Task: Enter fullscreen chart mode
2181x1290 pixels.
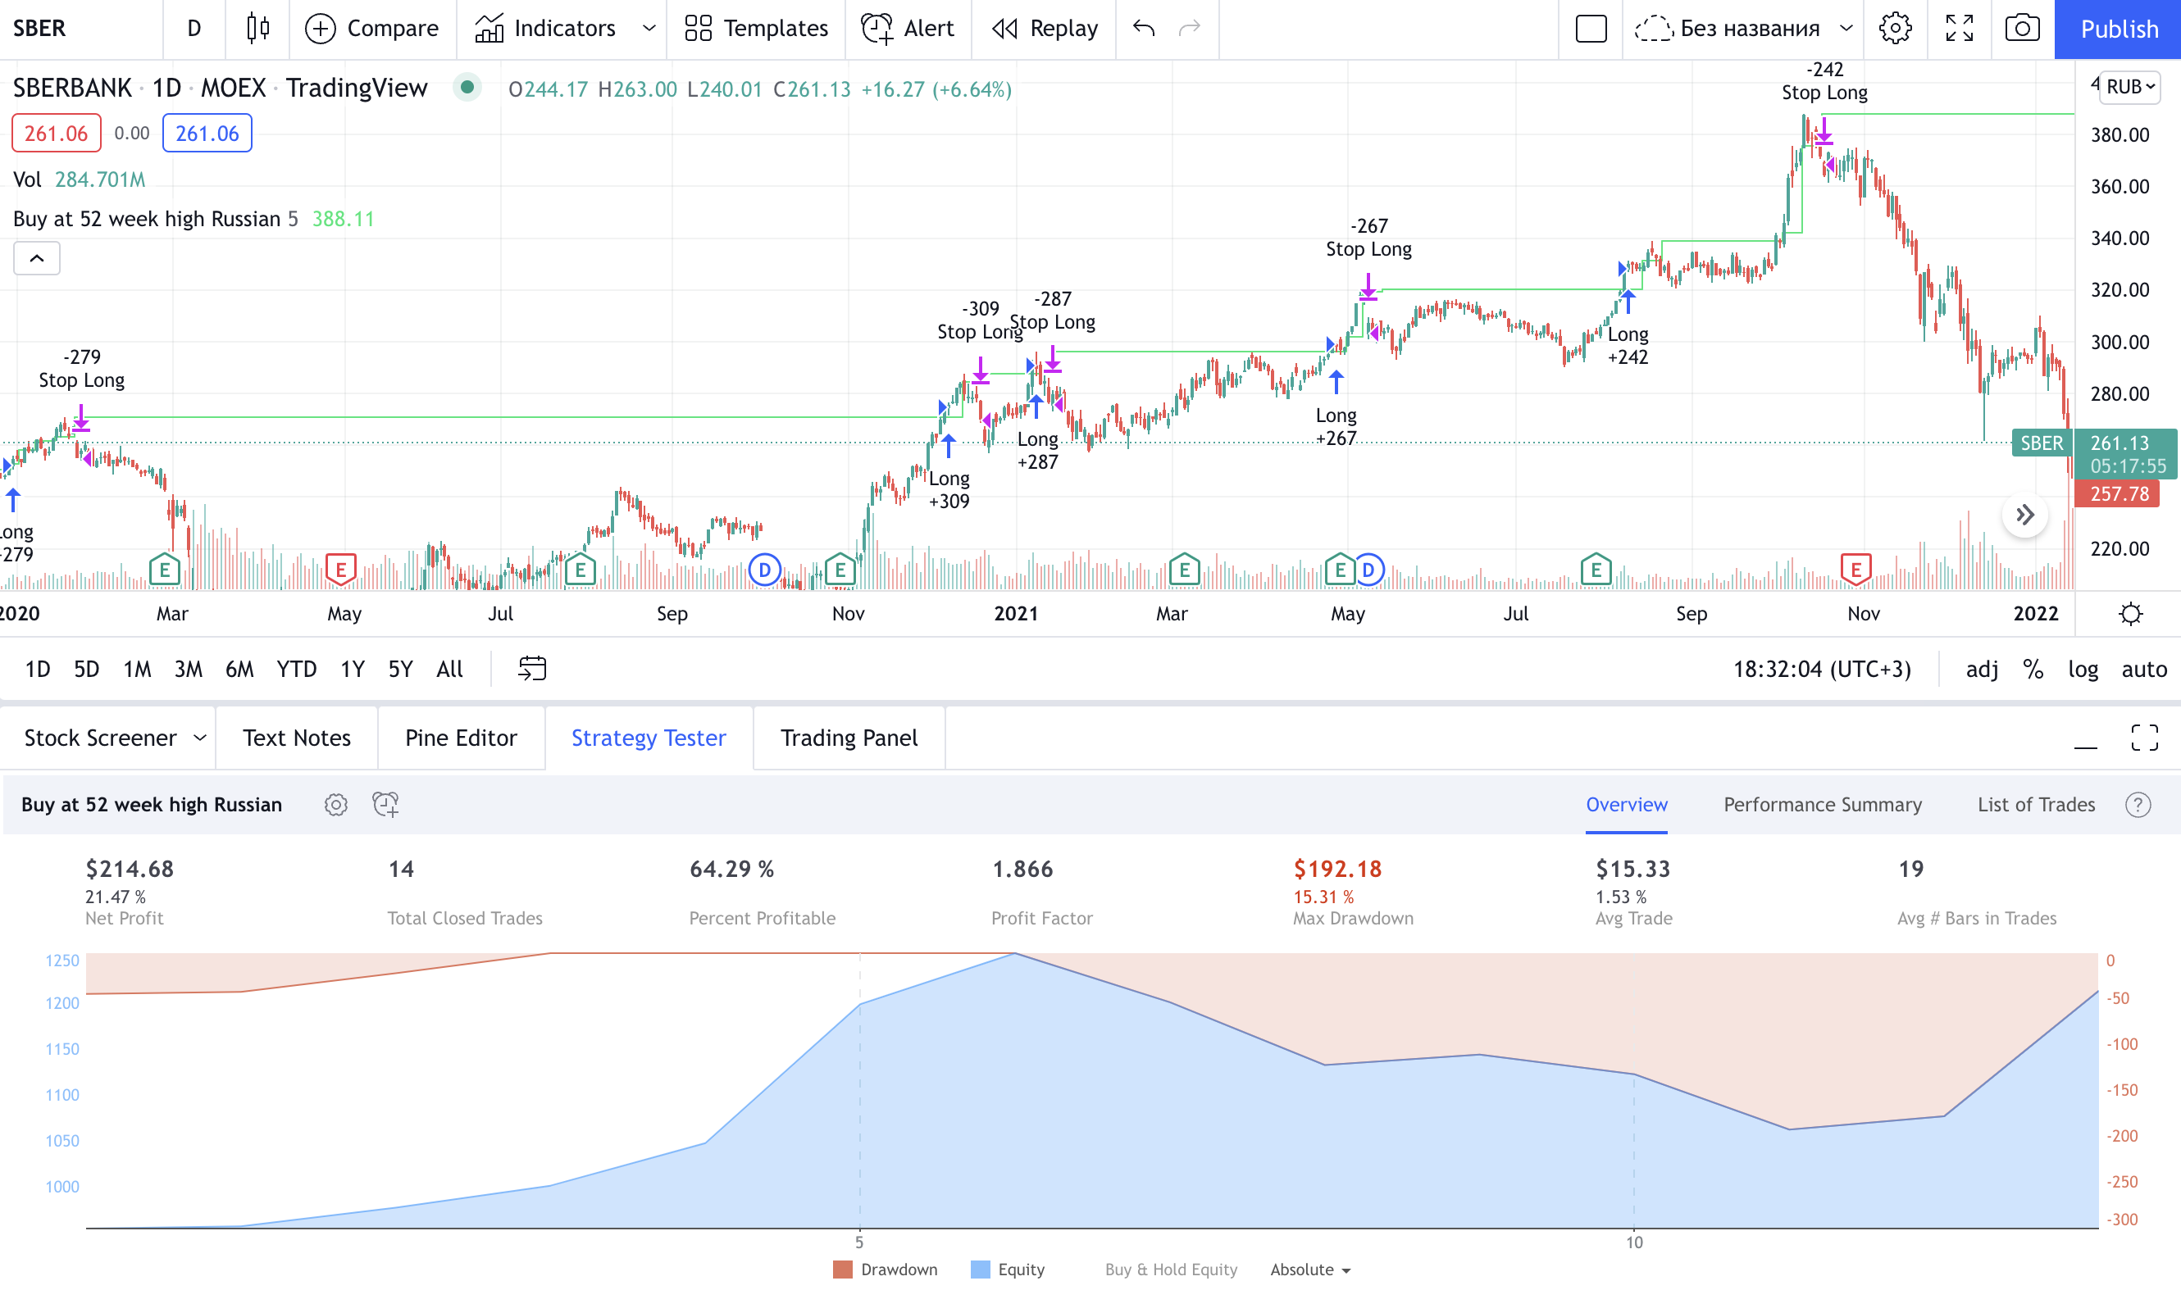Action: click(1958, 29)
